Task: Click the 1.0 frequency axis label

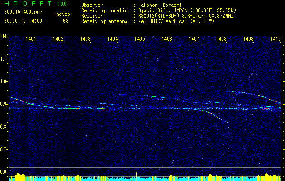Action: pyautogui.click(x=3, y=81)
